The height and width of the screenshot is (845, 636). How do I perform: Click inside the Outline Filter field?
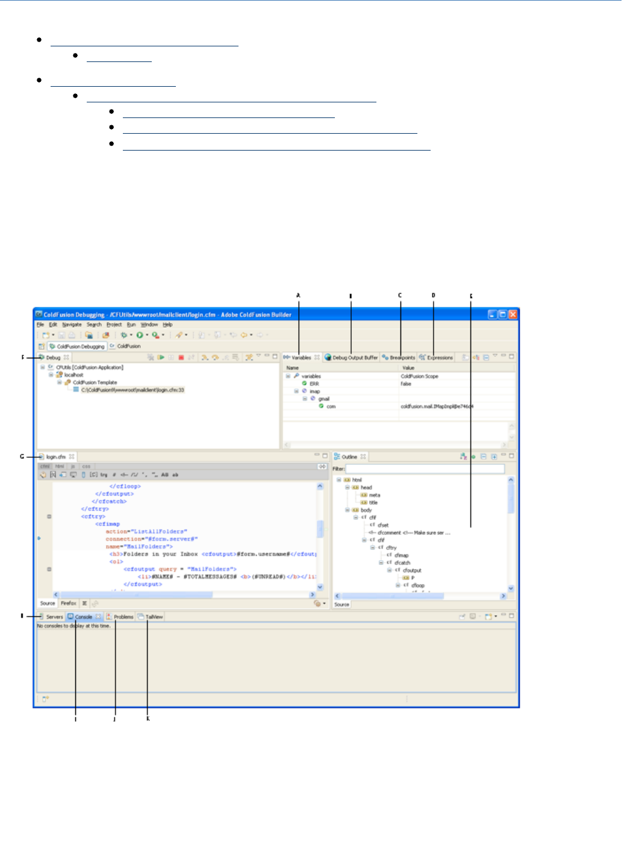425,469
